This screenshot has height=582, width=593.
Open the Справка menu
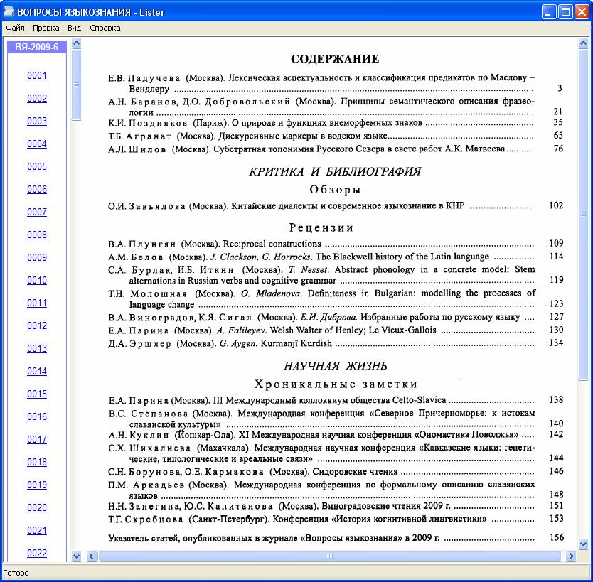tap(105, 28)
